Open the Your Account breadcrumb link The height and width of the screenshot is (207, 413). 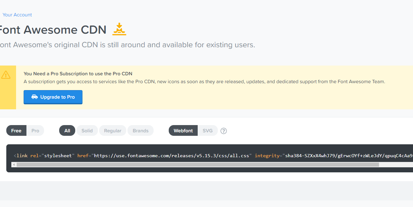(17, 15)
